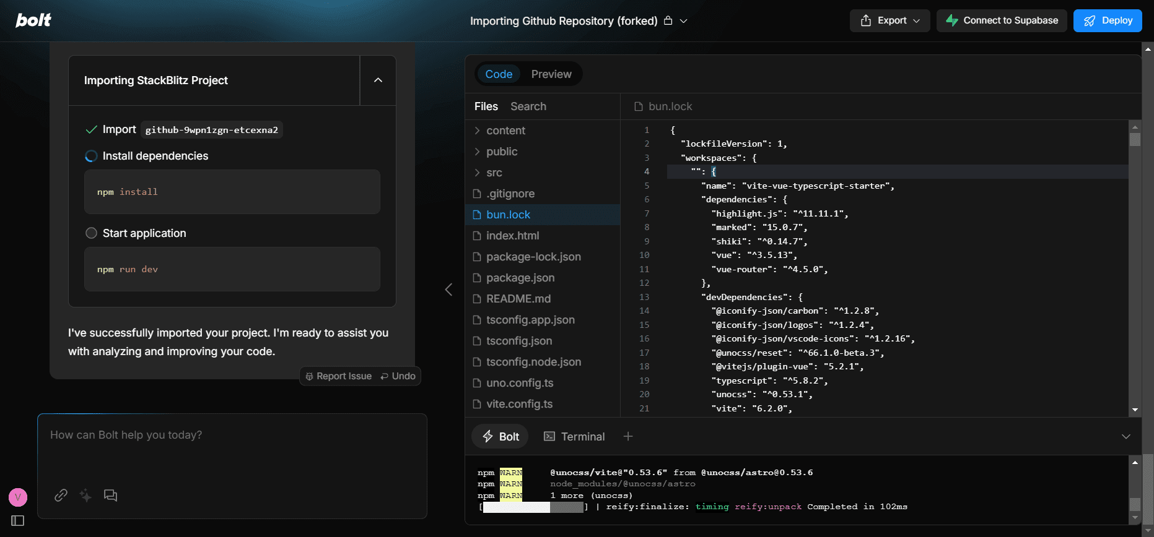Select the Files tab
1154x537 pixels.
(486, 106)
